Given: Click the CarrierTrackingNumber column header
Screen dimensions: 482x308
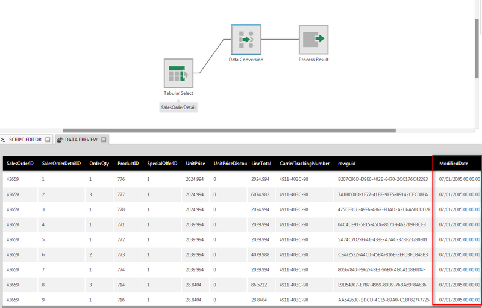Looking at the screenshot, I should coord(304,163).
